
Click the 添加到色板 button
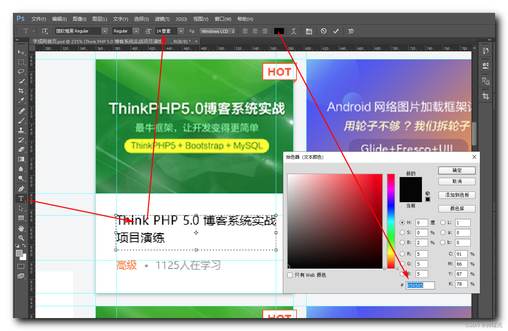click(457, 195)
